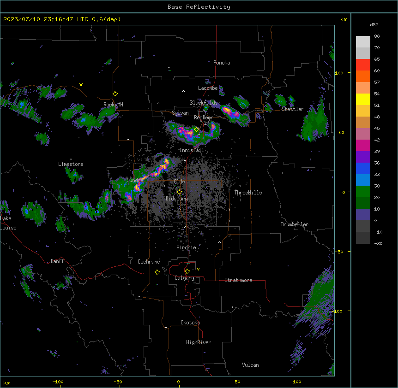Select the magenta swatch in the dBZ legend
The width and height of the screenshot is (398, 388).
point(363,145)
